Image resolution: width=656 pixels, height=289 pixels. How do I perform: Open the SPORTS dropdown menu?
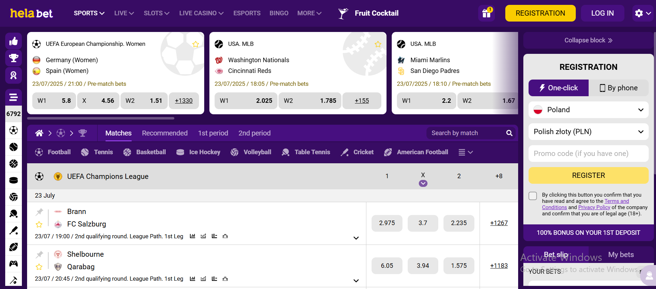pyautogui.click(x=89, y=13)
